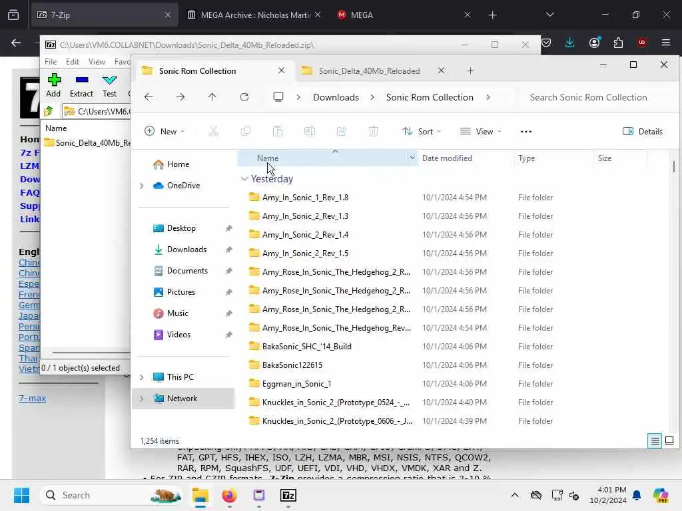The width and height of the screenshot is (682, 511).
Task: Switch to large thumbnails view icon
Action: 669,440
